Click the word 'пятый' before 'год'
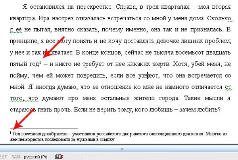 click(18, 64)
